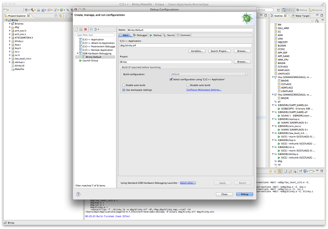
Task: Click Browse... next to application path
Action: pyautogui.click(x=242, y=51)
